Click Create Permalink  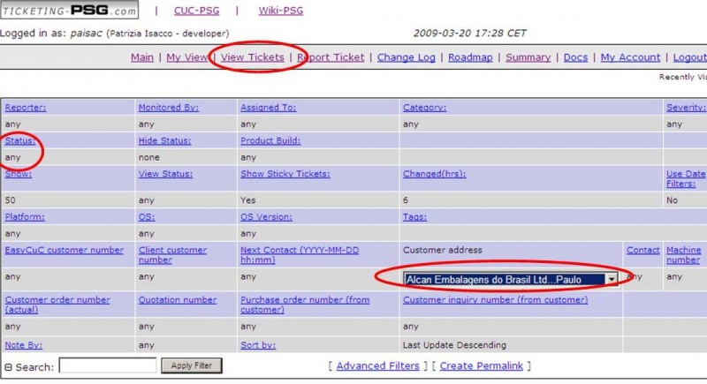pos(481,366)
